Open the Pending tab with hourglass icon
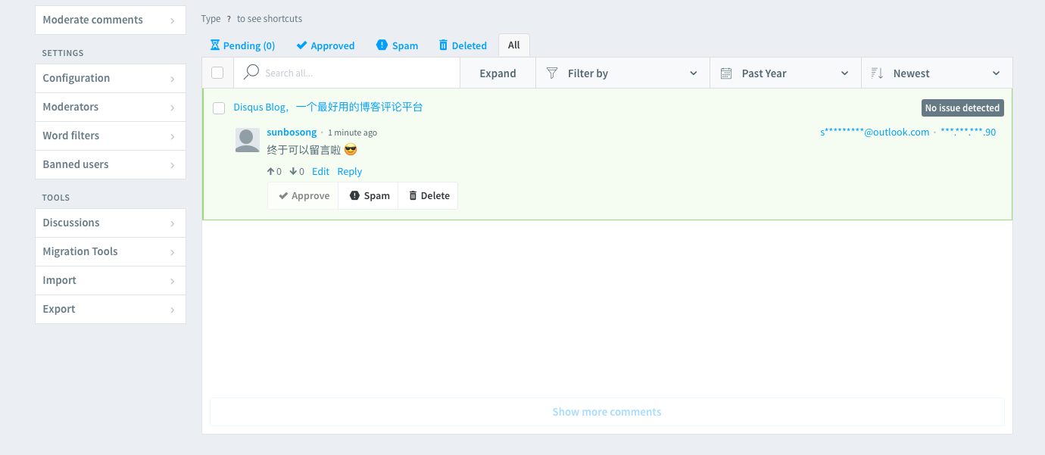Image resolution: width=1045 pixels, height=455 pixels. tap(242, 45)
